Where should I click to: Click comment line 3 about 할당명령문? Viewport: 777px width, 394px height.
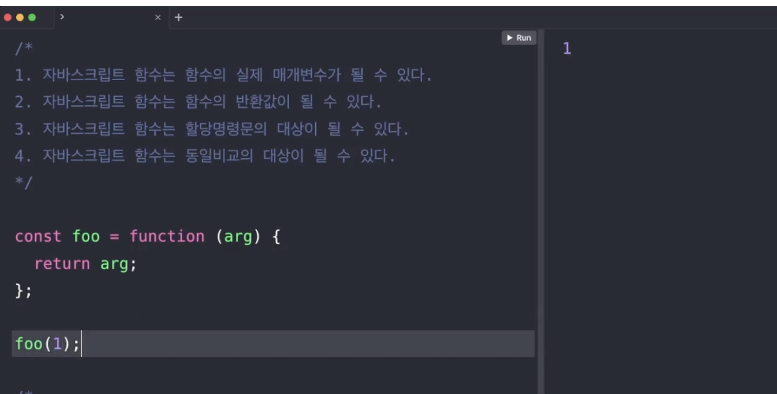point(212,129)
